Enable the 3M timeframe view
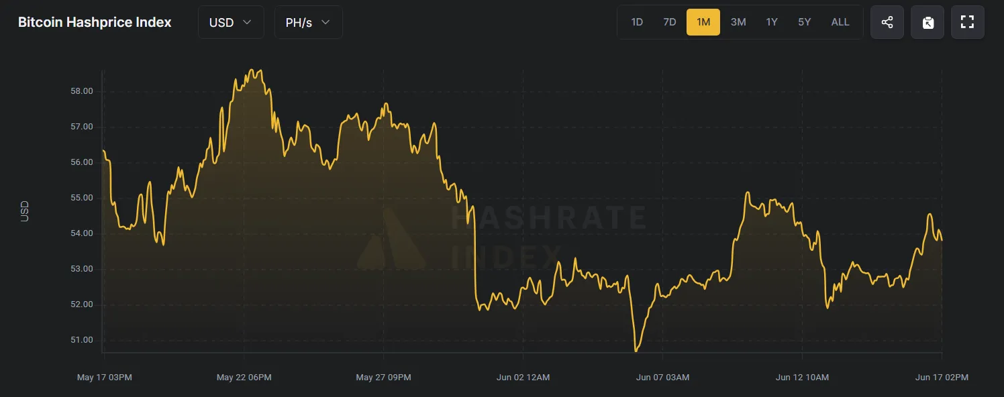This screenshot has height=397, width=1004. click(738, 21)
